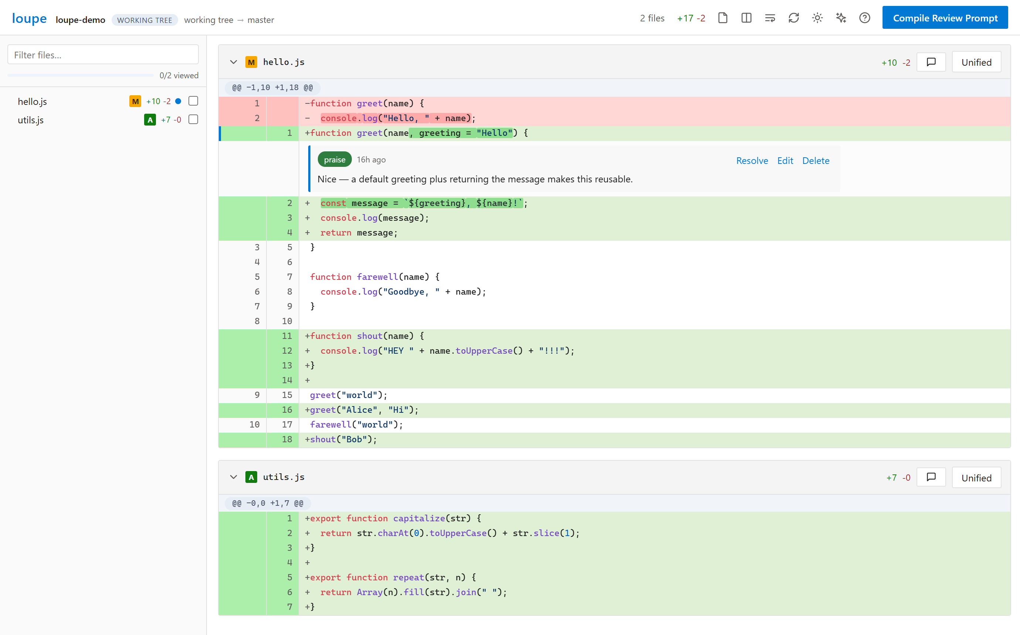
Task: Click hunk header @@ -0,0 +1,7 @@
Action: click(268, 503)
